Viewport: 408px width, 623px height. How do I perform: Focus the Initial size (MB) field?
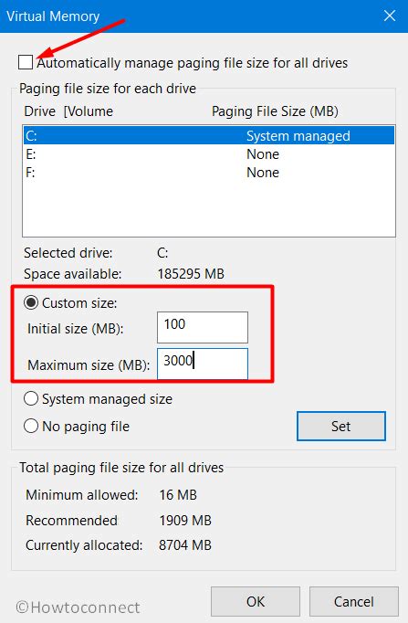pos(203,327)
